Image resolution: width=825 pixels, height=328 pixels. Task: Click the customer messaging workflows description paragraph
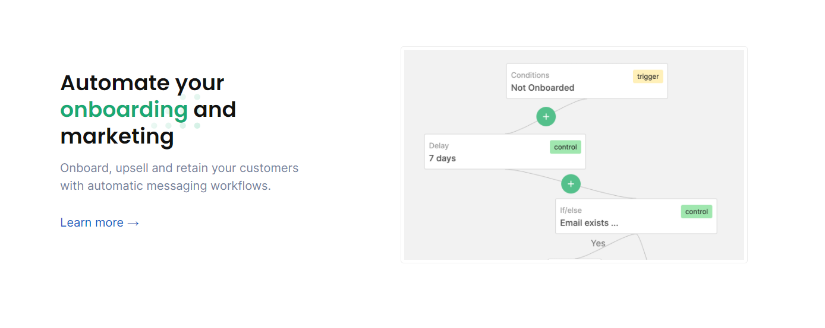[179, 177]
